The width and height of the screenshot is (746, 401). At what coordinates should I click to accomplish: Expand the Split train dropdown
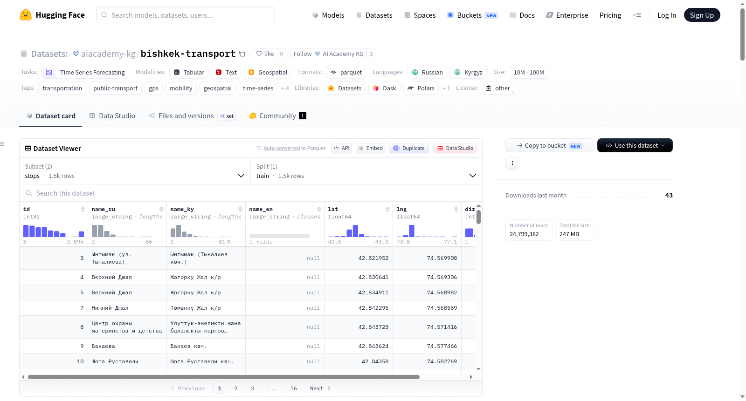click(366, 171)
